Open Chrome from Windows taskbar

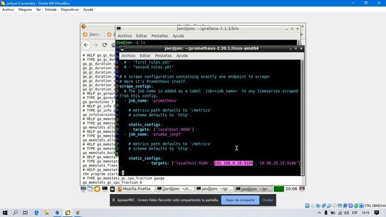[x=78, y=213]
